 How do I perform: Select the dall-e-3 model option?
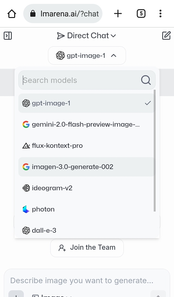(x=86, y=230)
